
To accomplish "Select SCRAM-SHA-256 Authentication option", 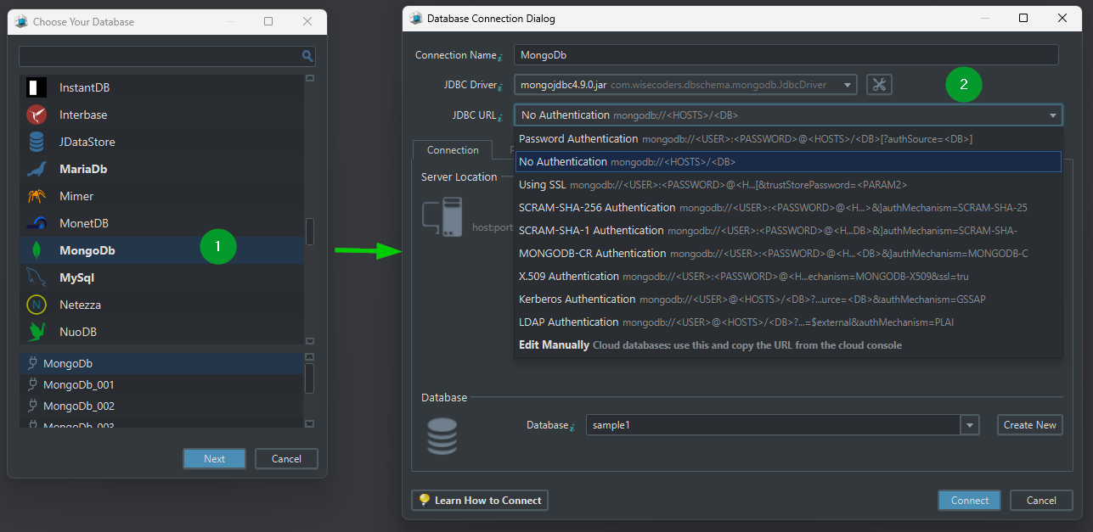I will pyautogui.click(x=788, y=207).
